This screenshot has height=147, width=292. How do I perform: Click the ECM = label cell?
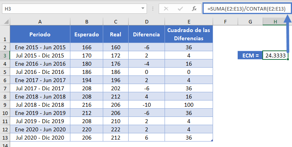click(250, 56)
